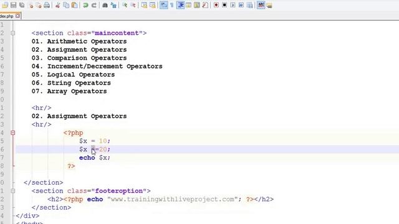Viewport: 399px width, 224px height.
Task: Undo the last edit
Action: 85,5
